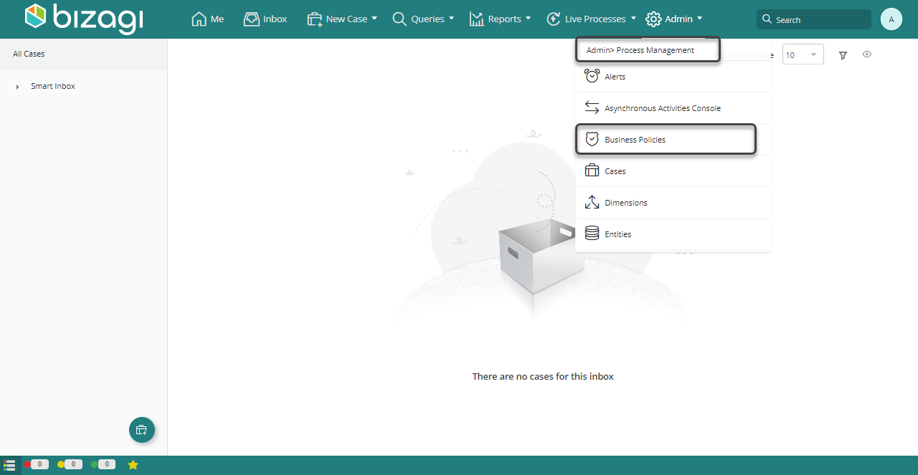This screenshot has width=918, height=475.
Task: Expand the Reports dropdown arrow
Action: [528, 19]
